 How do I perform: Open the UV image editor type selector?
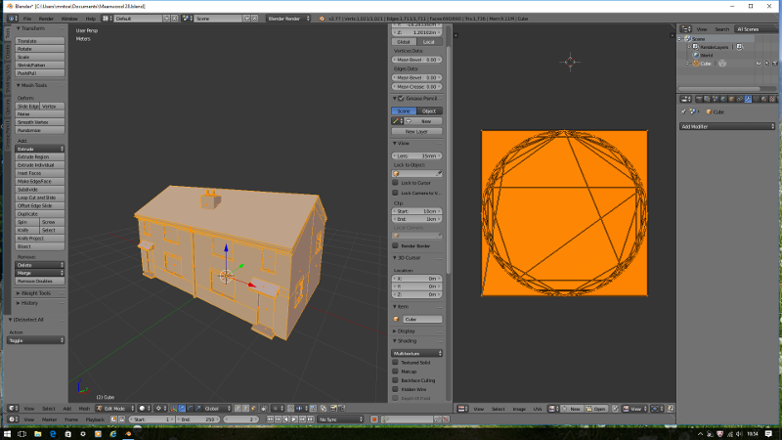(x=462, y=409)
